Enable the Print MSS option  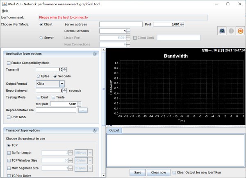(x=9, y=117)
